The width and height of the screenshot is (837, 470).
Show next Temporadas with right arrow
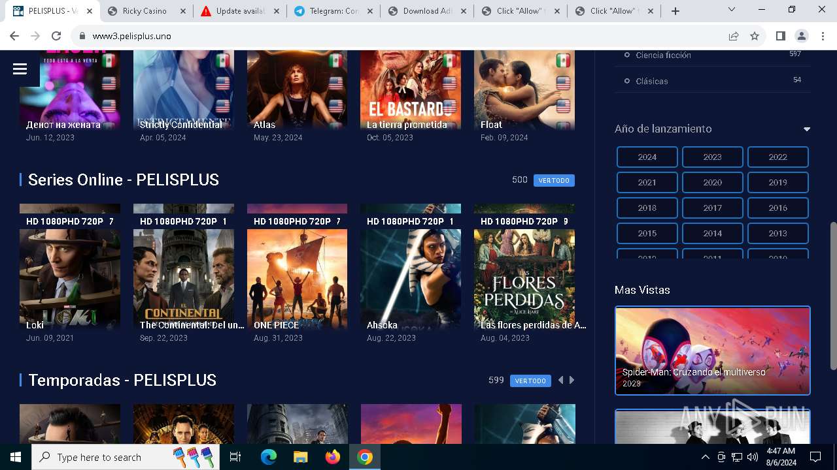point(572,380)
